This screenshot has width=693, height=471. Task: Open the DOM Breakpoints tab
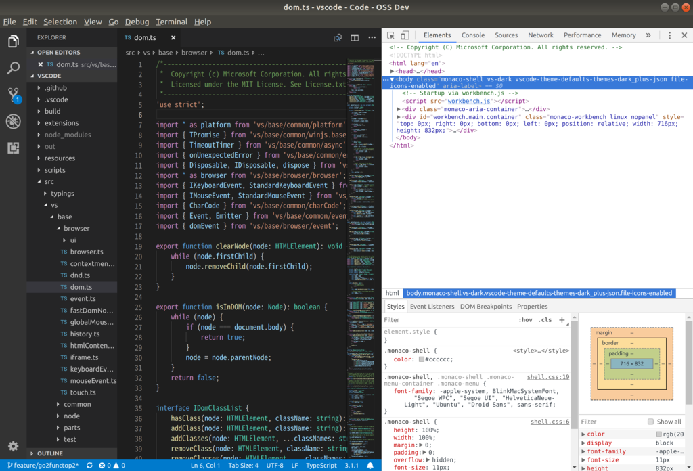point(486,307)
